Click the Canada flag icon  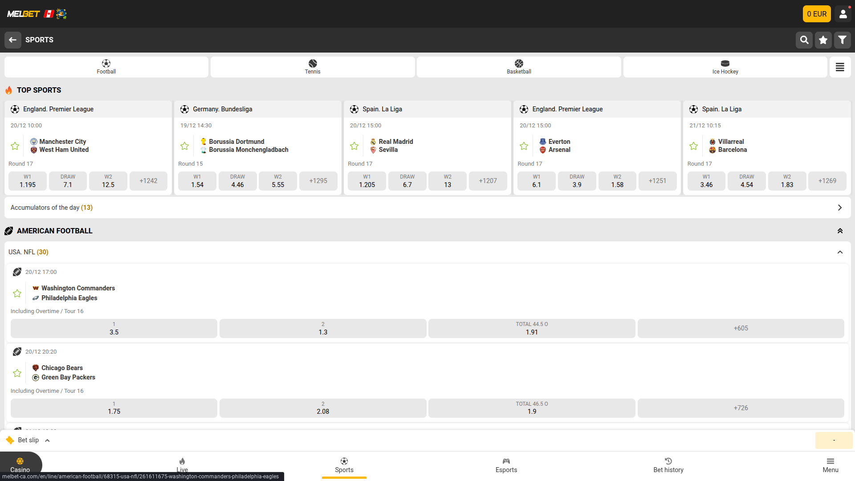[49, 14]
